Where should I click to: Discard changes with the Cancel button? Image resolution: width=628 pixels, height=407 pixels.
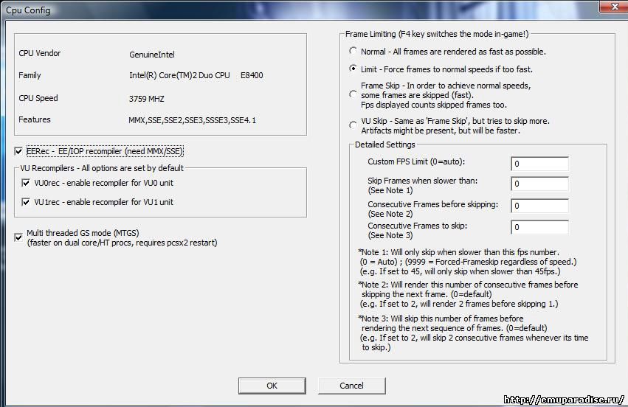pos(352,386)
